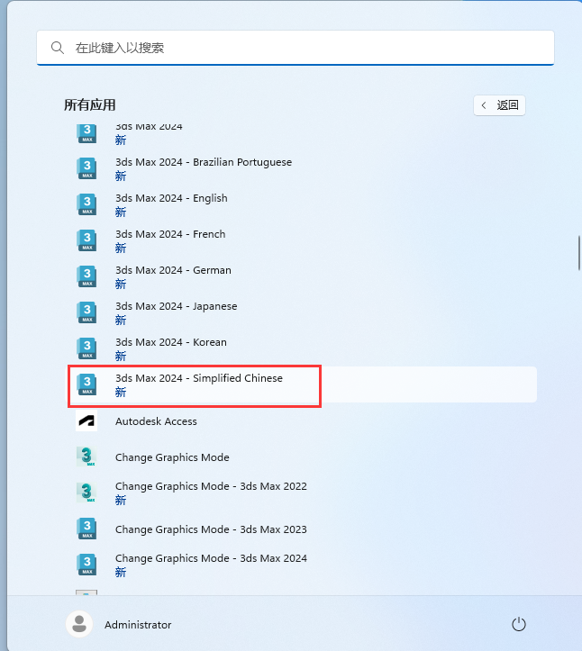This screenshot has width=582, height=651.
Task: Click the Administrator user avatar
Action: pos(80,624)
